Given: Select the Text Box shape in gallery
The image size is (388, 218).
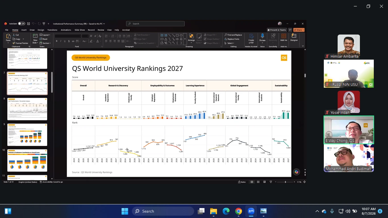Looking at the screenshot, I should point(162,35).
